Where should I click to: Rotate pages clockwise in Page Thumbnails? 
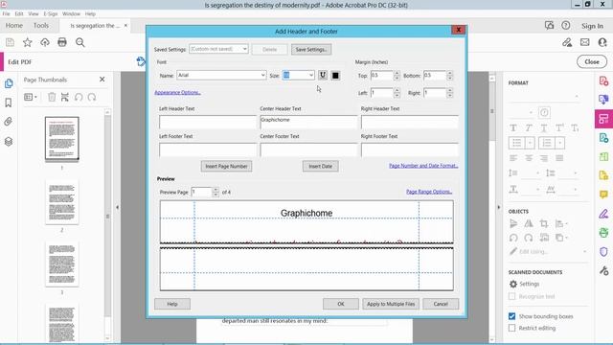[x=92, y=97]
